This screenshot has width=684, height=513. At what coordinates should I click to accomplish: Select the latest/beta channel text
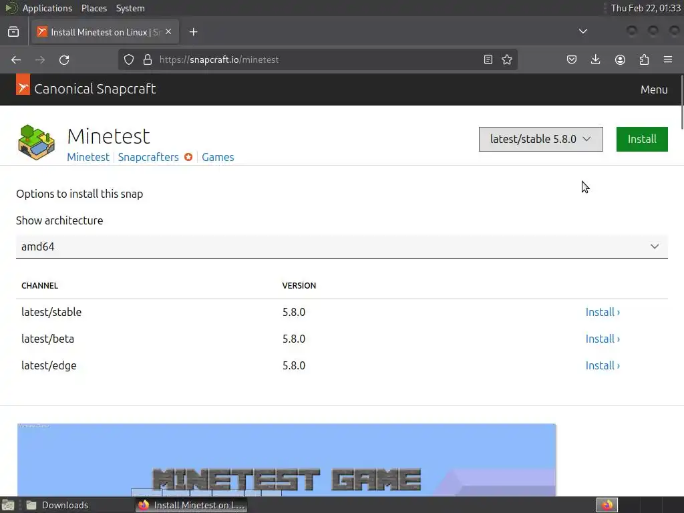click(x=47, y=339)
